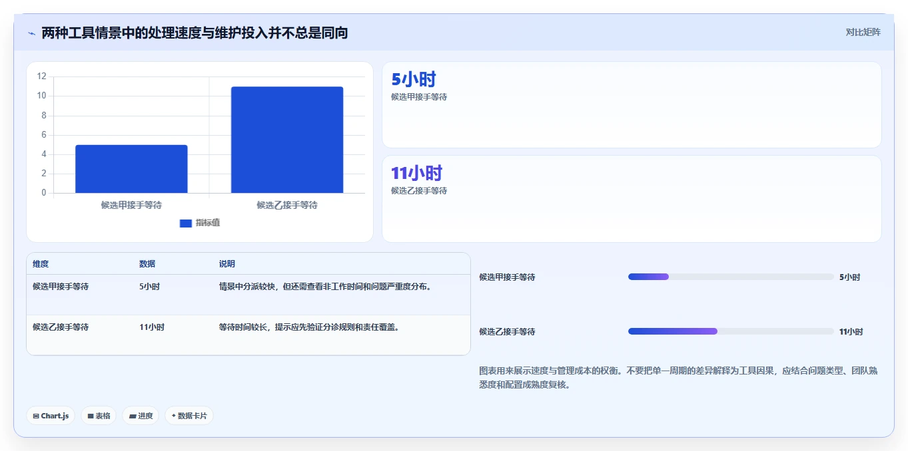The image size is (908, 451).
Task: Click the lightning icon beside the title
Action: click(x=31, y=33)
